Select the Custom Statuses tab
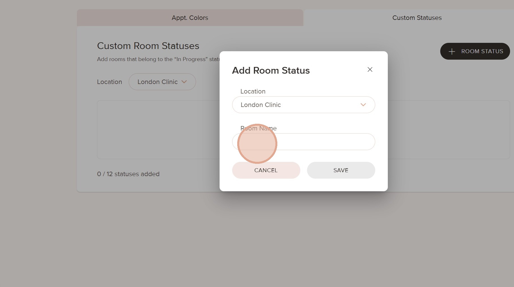This screenshot has width=514, height=287. tap(417, 18)
